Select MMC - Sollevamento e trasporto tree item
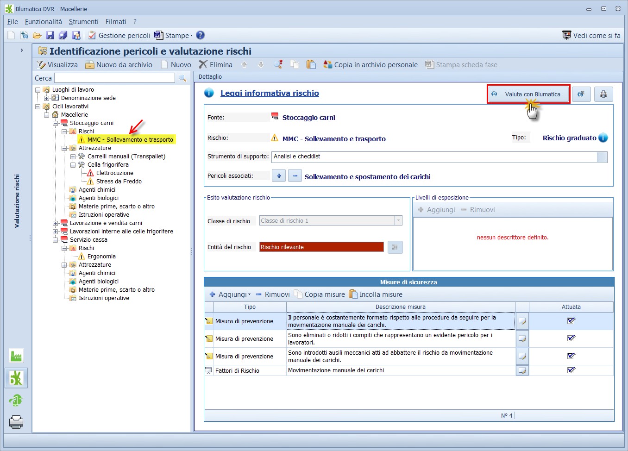 click(x=130, y=139)
